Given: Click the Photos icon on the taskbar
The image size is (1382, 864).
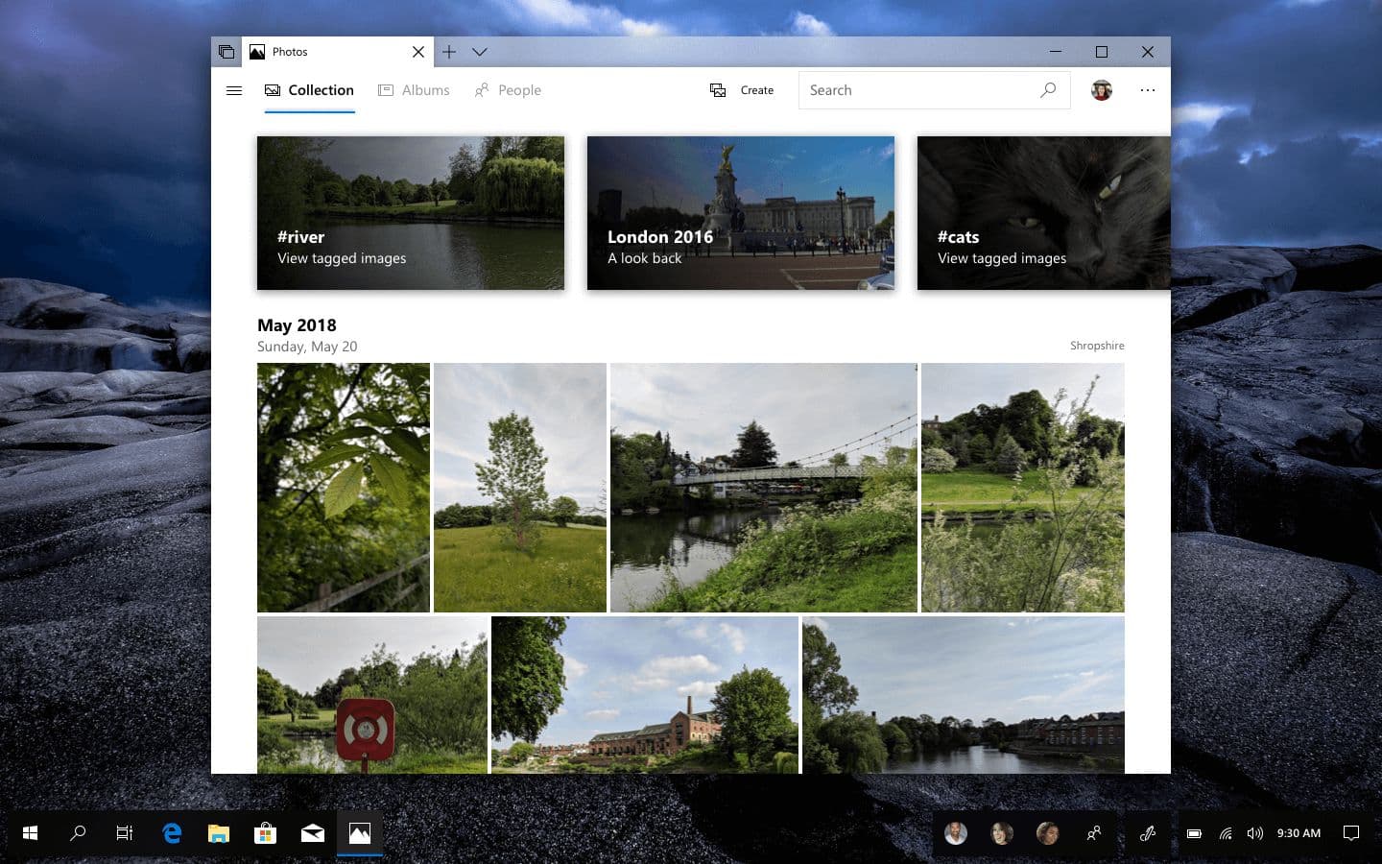Looking at the screenshot, I should [359, 833].
